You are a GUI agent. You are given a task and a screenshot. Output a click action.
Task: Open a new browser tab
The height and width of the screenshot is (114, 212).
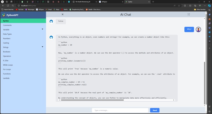click(153, 2)
